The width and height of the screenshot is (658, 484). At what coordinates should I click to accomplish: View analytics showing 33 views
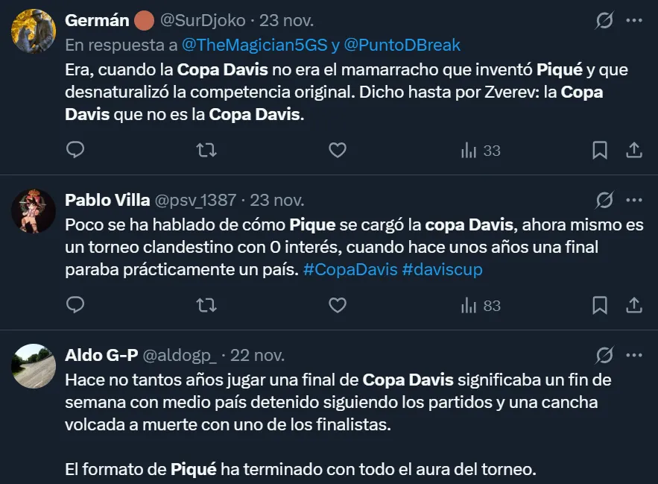click(481, 151)
